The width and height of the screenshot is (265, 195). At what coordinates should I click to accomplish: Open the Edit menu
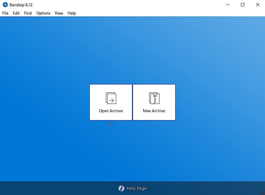[16, 13]
